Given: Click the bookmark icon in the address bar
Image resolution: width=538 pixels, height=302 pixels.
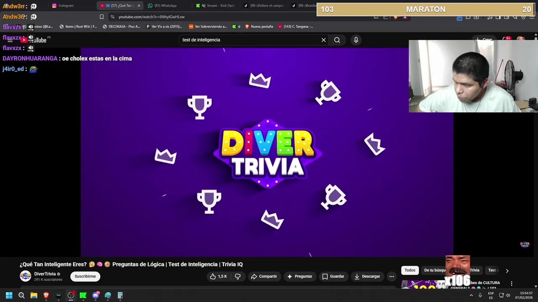Looking at the screenshot, I should (x=102, y=17).
